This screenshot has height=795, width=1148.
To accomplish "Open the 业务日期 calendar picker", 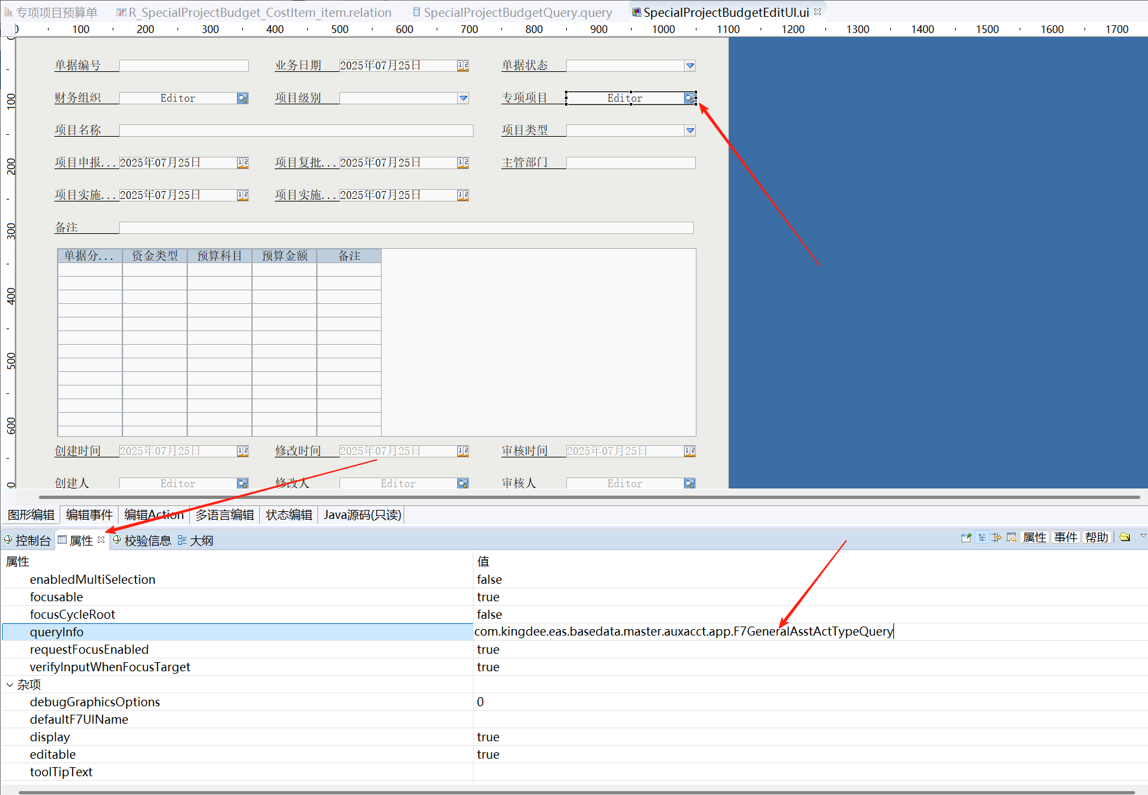I will point(463,65).
